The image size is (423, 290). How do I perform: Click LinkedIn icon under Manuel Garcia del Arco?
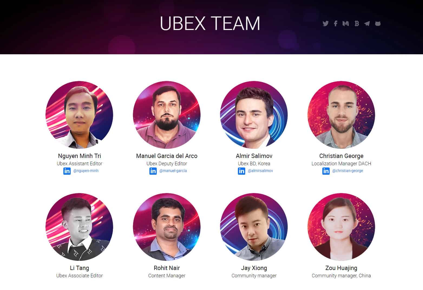coord(153,171)
